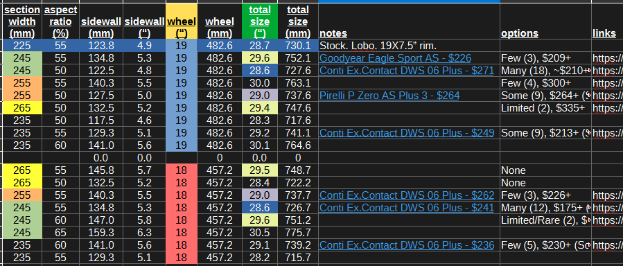Select the 'section width (mm)' header cell
Viewport: 623px width, 266px height.
21,21
